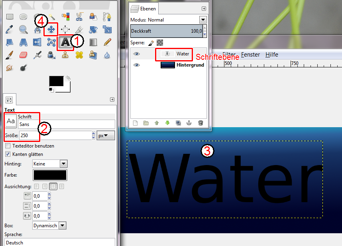Choose the Alignment tool
This screenshot has width=342, height=246.
click(x=65, y=30)
